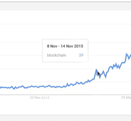The height and width of the screenshot is (121, 131).
Task: Click the line where it enters the left edge
Action: click(1, 87)
